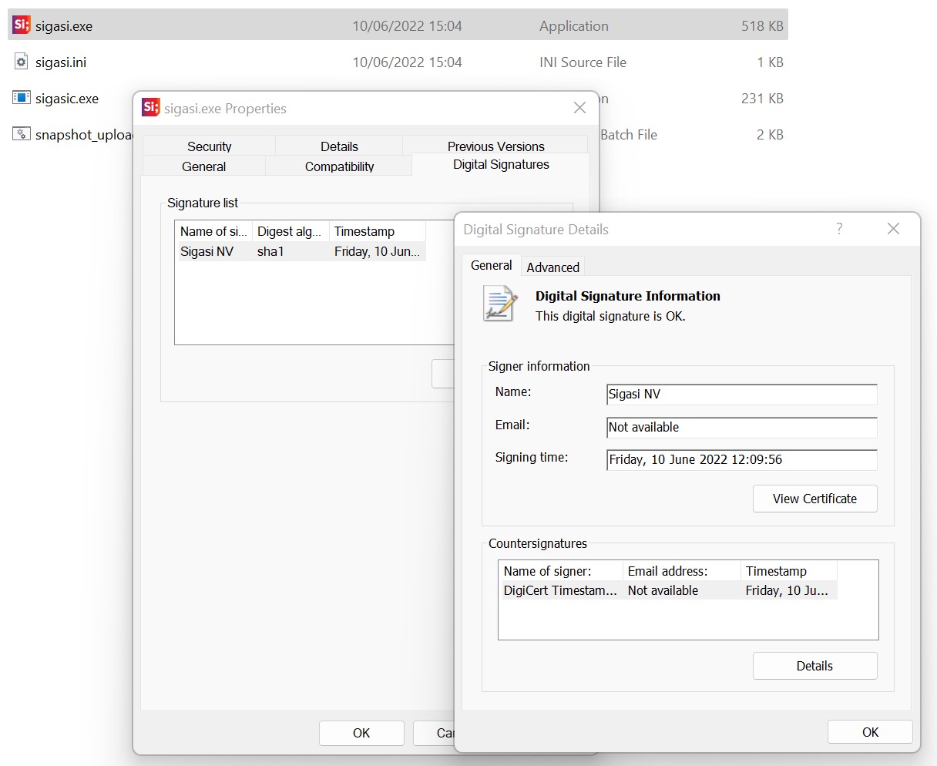Click the countersignature Details button

pyautogui.click(x=814, y=666)
